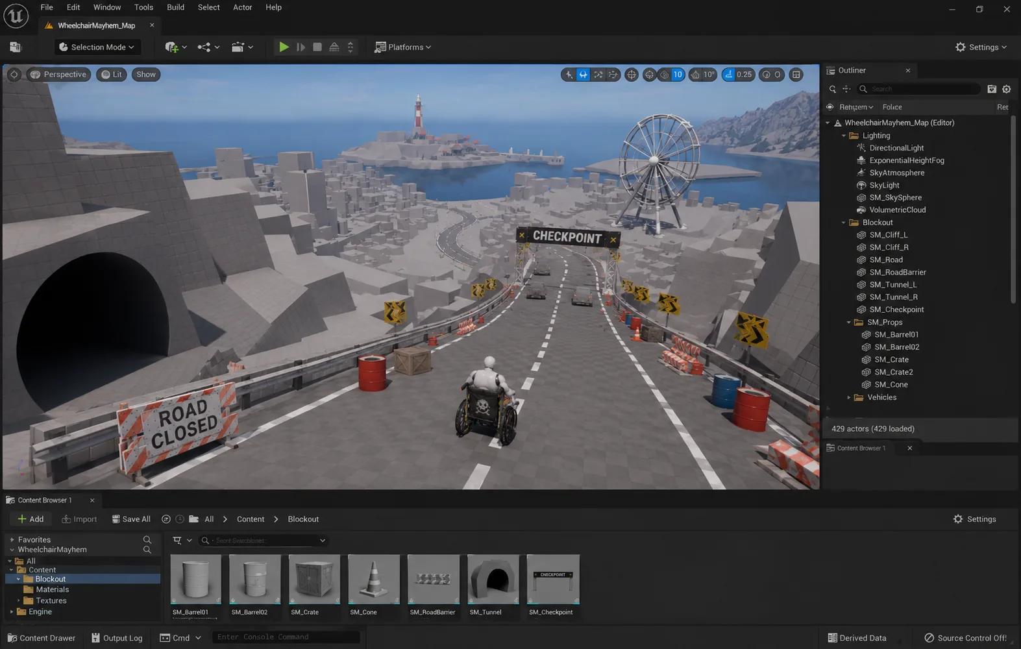Viewport: 1021px width, 649px height.
Task: Toggle the Lit view mode button
Action: 112,74
